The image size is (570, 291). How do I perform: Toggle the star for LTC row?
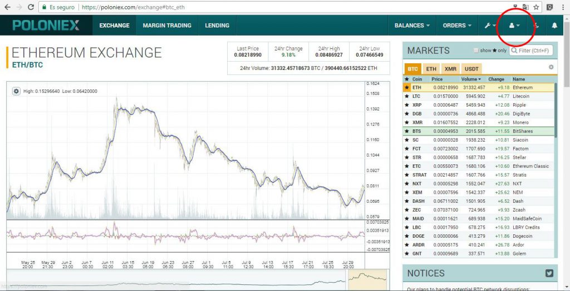click(x=407, y=97)
